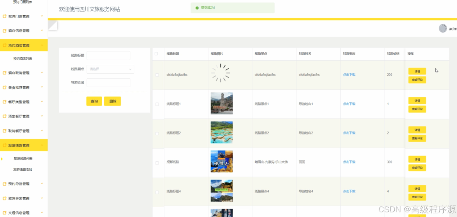
Task: Click the 预约酒店管理 menu icon
Action: [5, 45]
